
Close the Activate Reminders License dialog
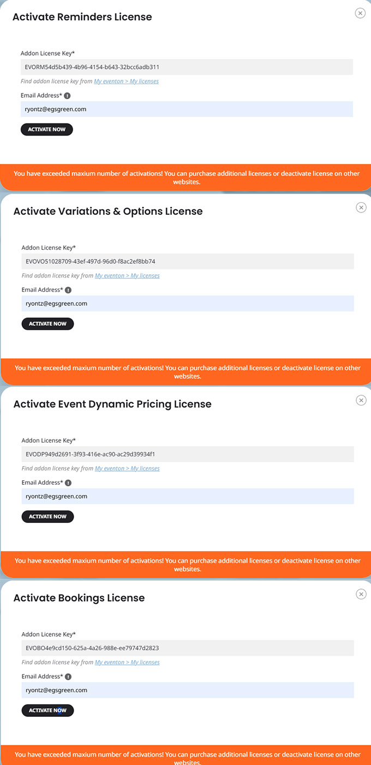click(360, 13)
